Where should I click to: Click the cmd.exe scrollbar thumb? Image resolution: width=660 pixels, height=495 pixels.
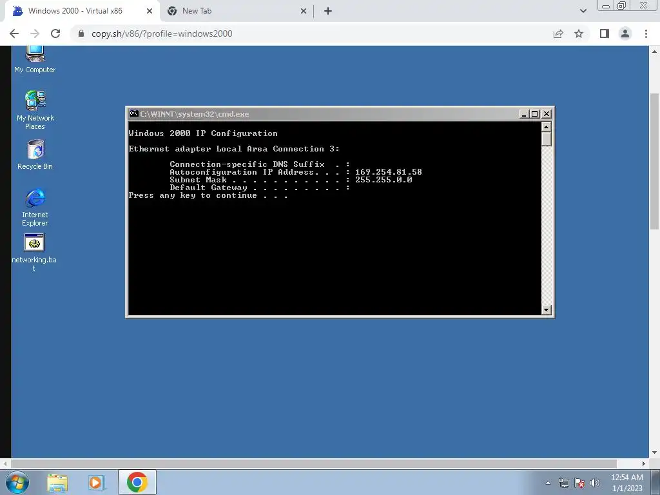pos(547,139)
